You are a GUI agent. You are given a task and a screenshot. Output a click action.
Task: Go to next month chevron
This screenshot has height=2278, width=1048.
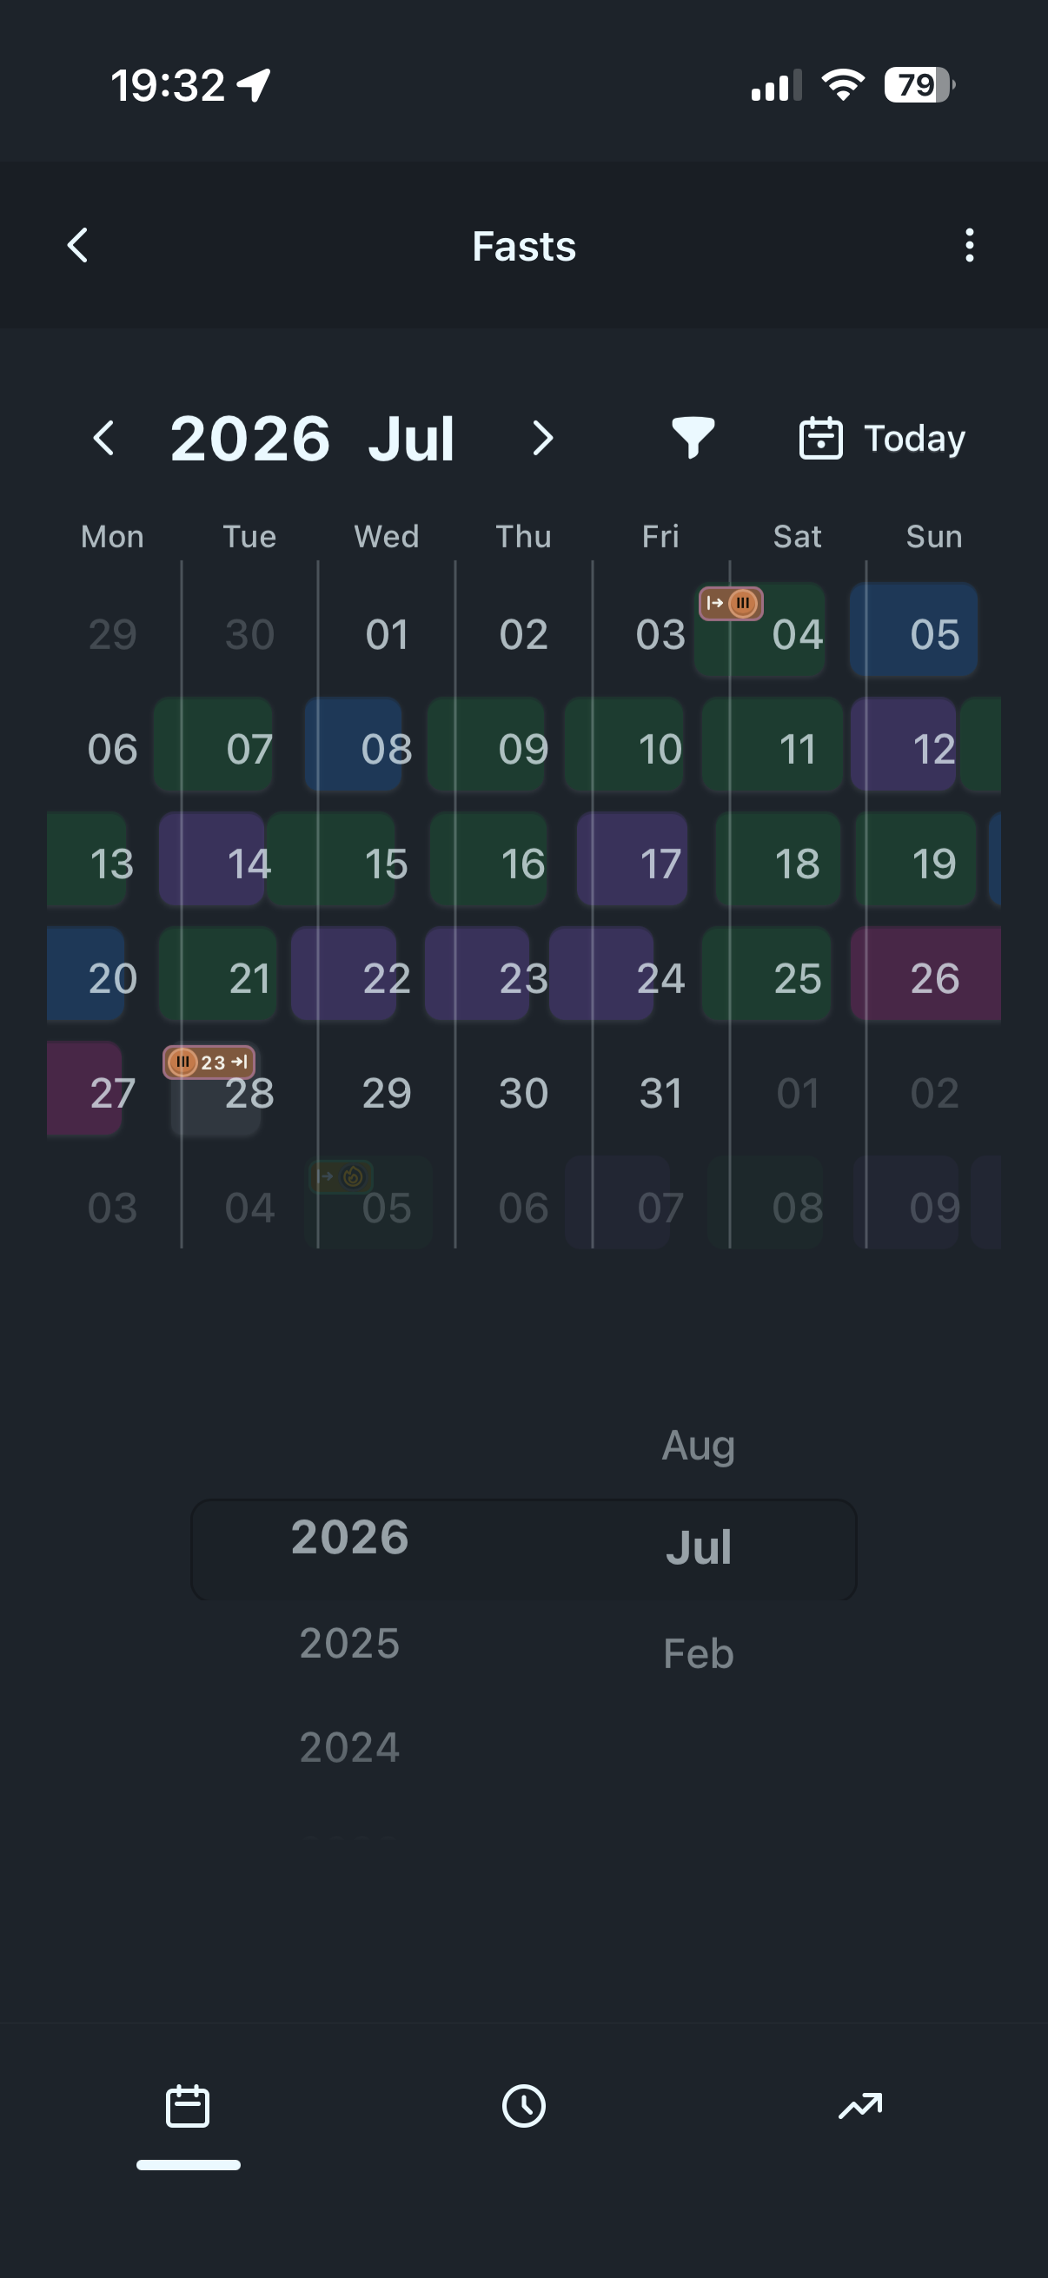coord(543,438)
